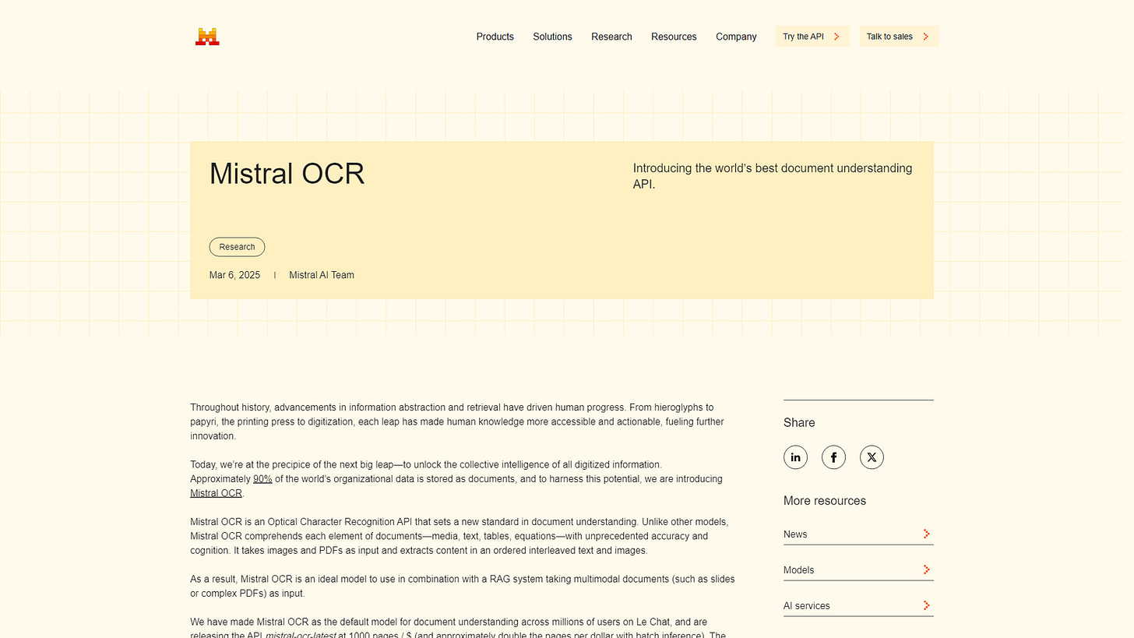The width and height of the screenshot is (1134, 638).
Task: Open the Models resource link
Action: pos(858,569)
